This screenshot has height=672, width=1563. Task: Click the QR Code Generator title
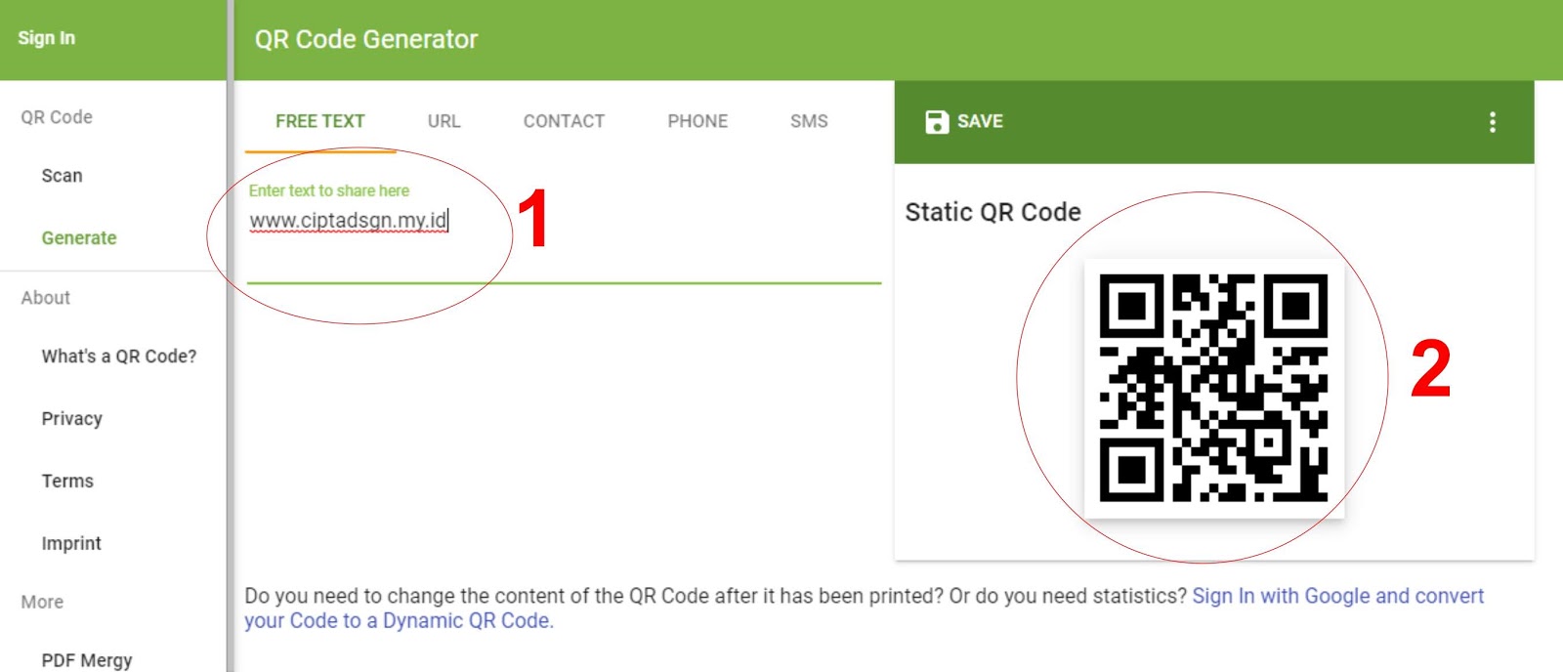click(x=366, y=39)
